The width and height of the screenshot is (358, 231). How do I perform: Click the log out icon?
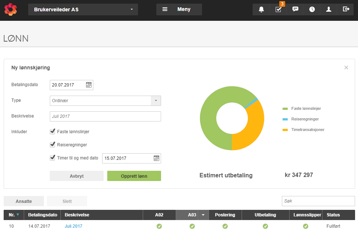[x=346, y=9]
